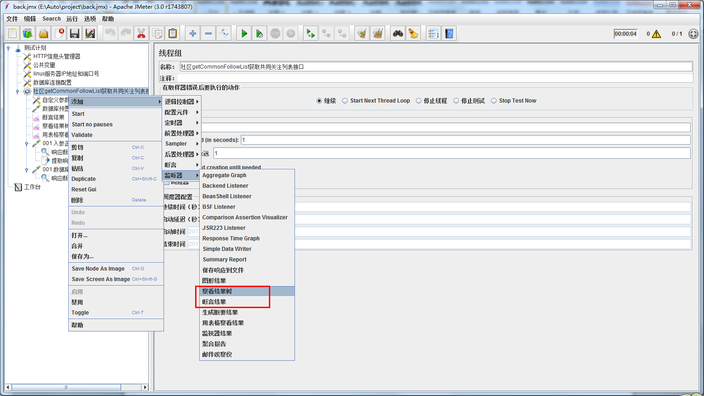This screenshot has height=396, width=704.
Task: Clear results with the broom icon
Action: [x=362, y=33]
